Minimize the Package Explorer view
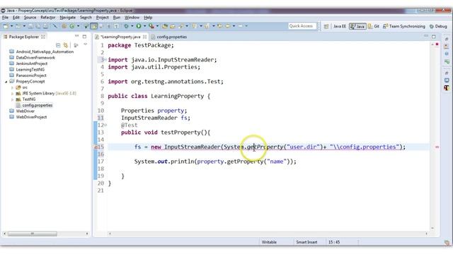 [76, 36]
